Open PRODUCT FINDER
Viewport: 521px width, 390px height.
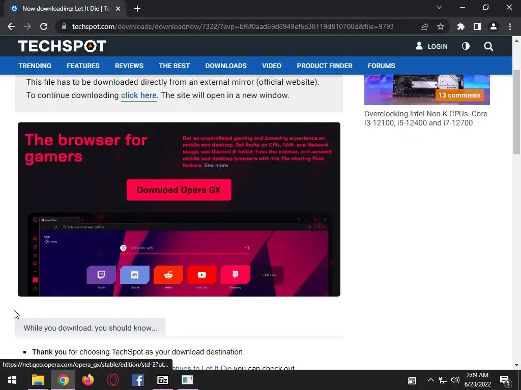[x=325, y=66]
